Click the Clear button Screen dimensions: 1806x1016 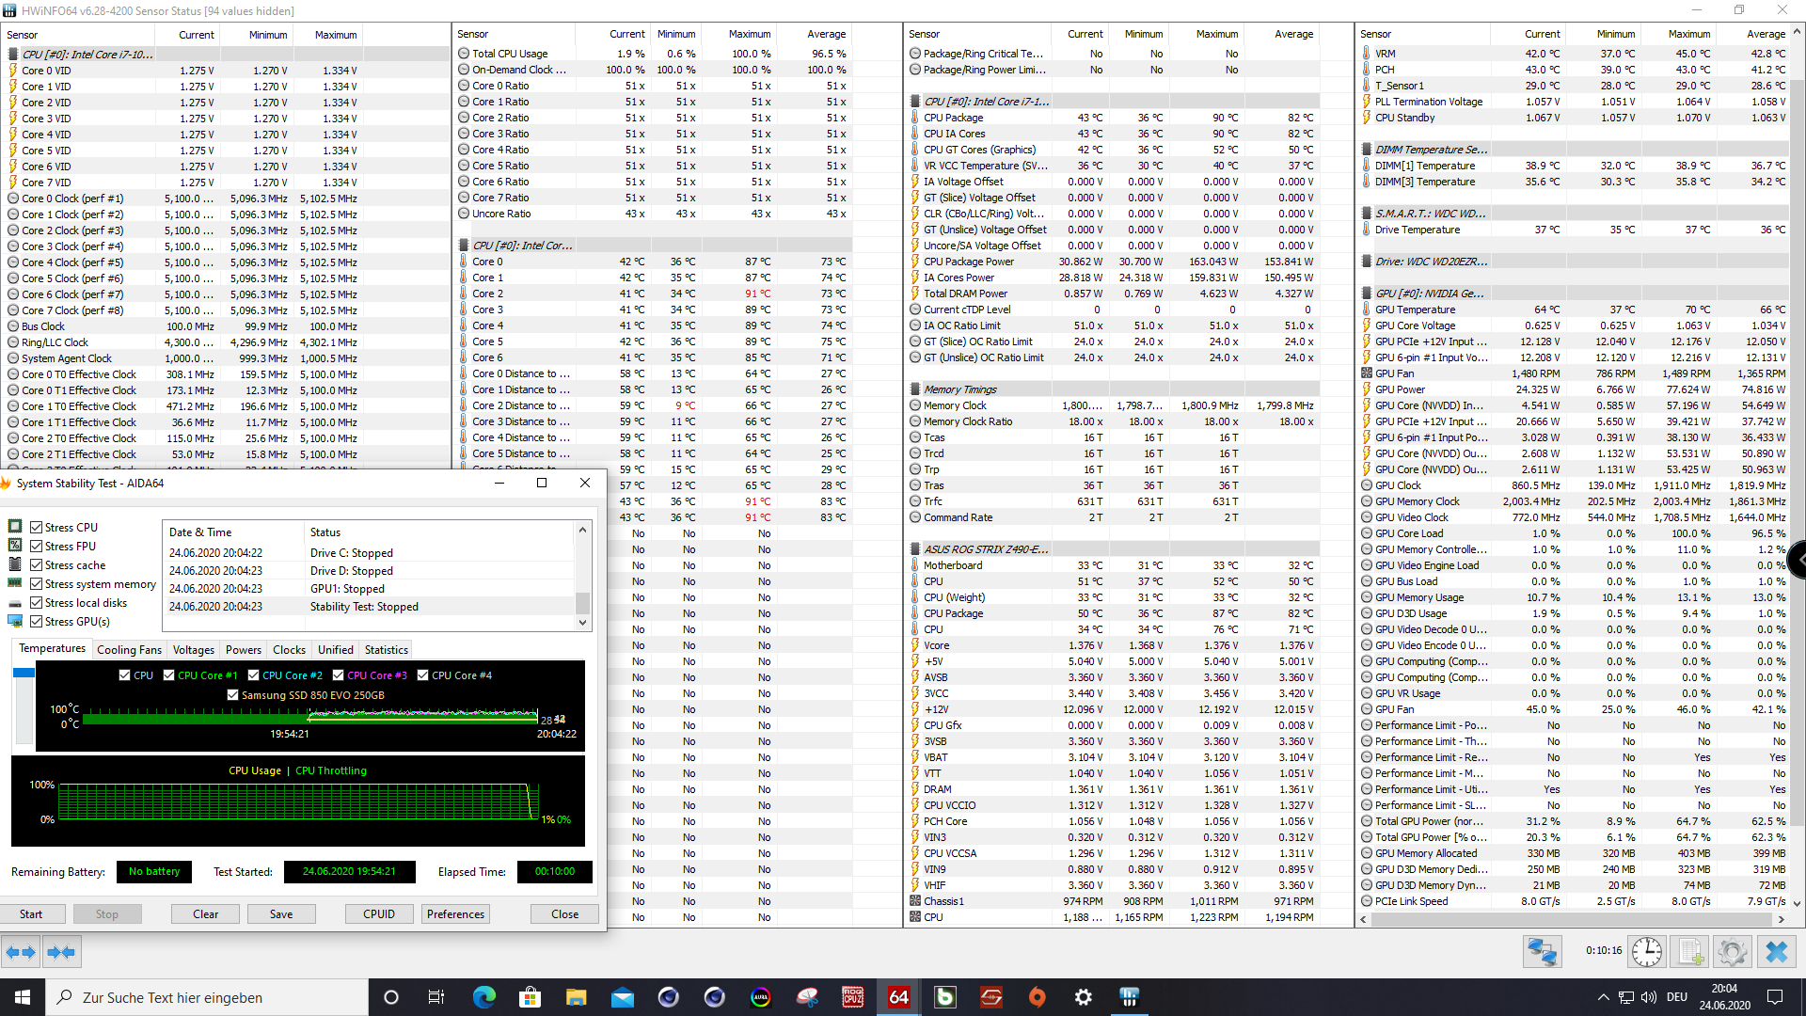(205, 914)
